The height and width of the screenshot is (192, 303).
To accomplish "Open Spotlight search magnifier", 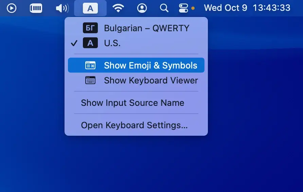I will pyautogui.click(x=164, y=8).
